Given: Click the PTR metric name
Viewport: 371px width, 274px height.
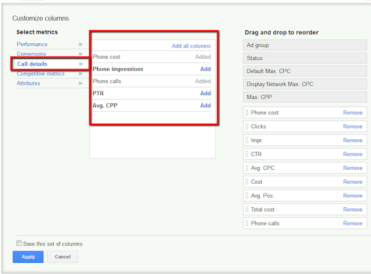Looking at the screenshot, I should pyautogui.click(x=98, y=93).
